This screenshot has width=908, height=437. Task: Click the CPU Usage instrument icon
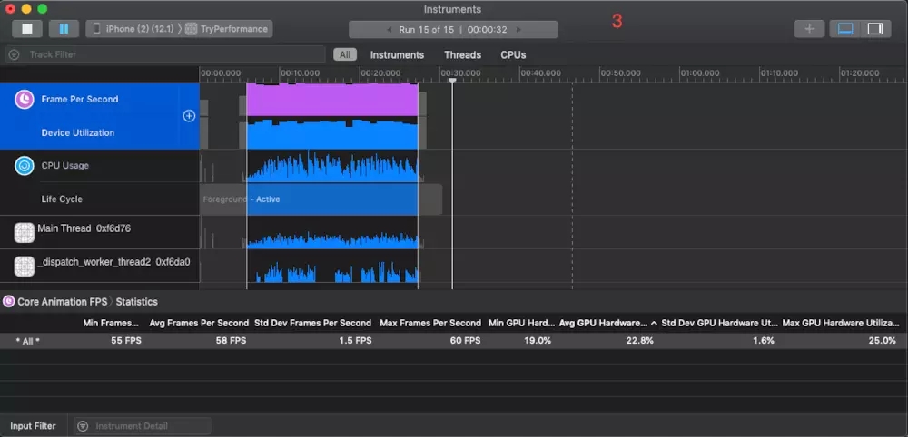pos(25,166)
